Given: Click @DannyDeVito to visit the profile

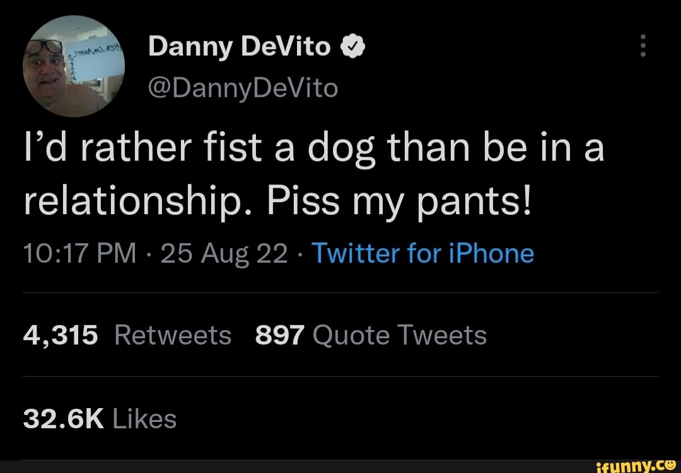Looking at the screenshot, I should (243, 88).
